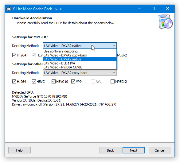Click the Driver: nvldumdx.dll version line

coord(64,104)
